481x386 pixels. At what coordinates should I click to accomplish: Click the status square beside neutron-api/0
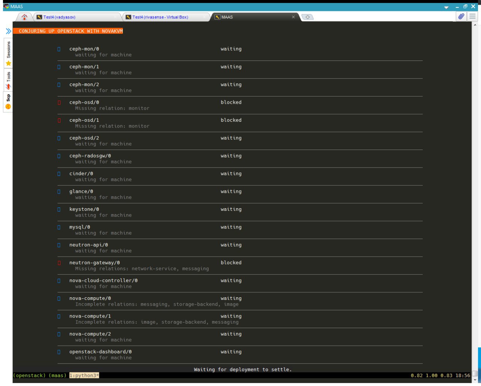[59, 245]
